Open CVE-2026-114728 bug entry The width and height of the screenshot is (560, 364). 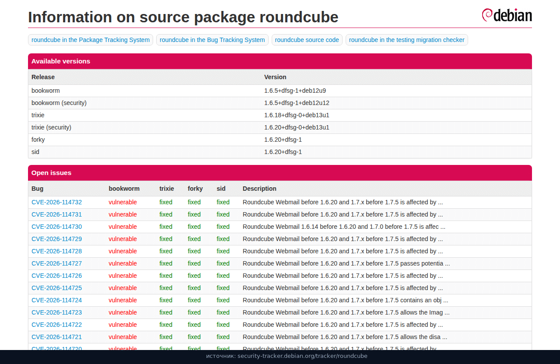pos(56,251)
